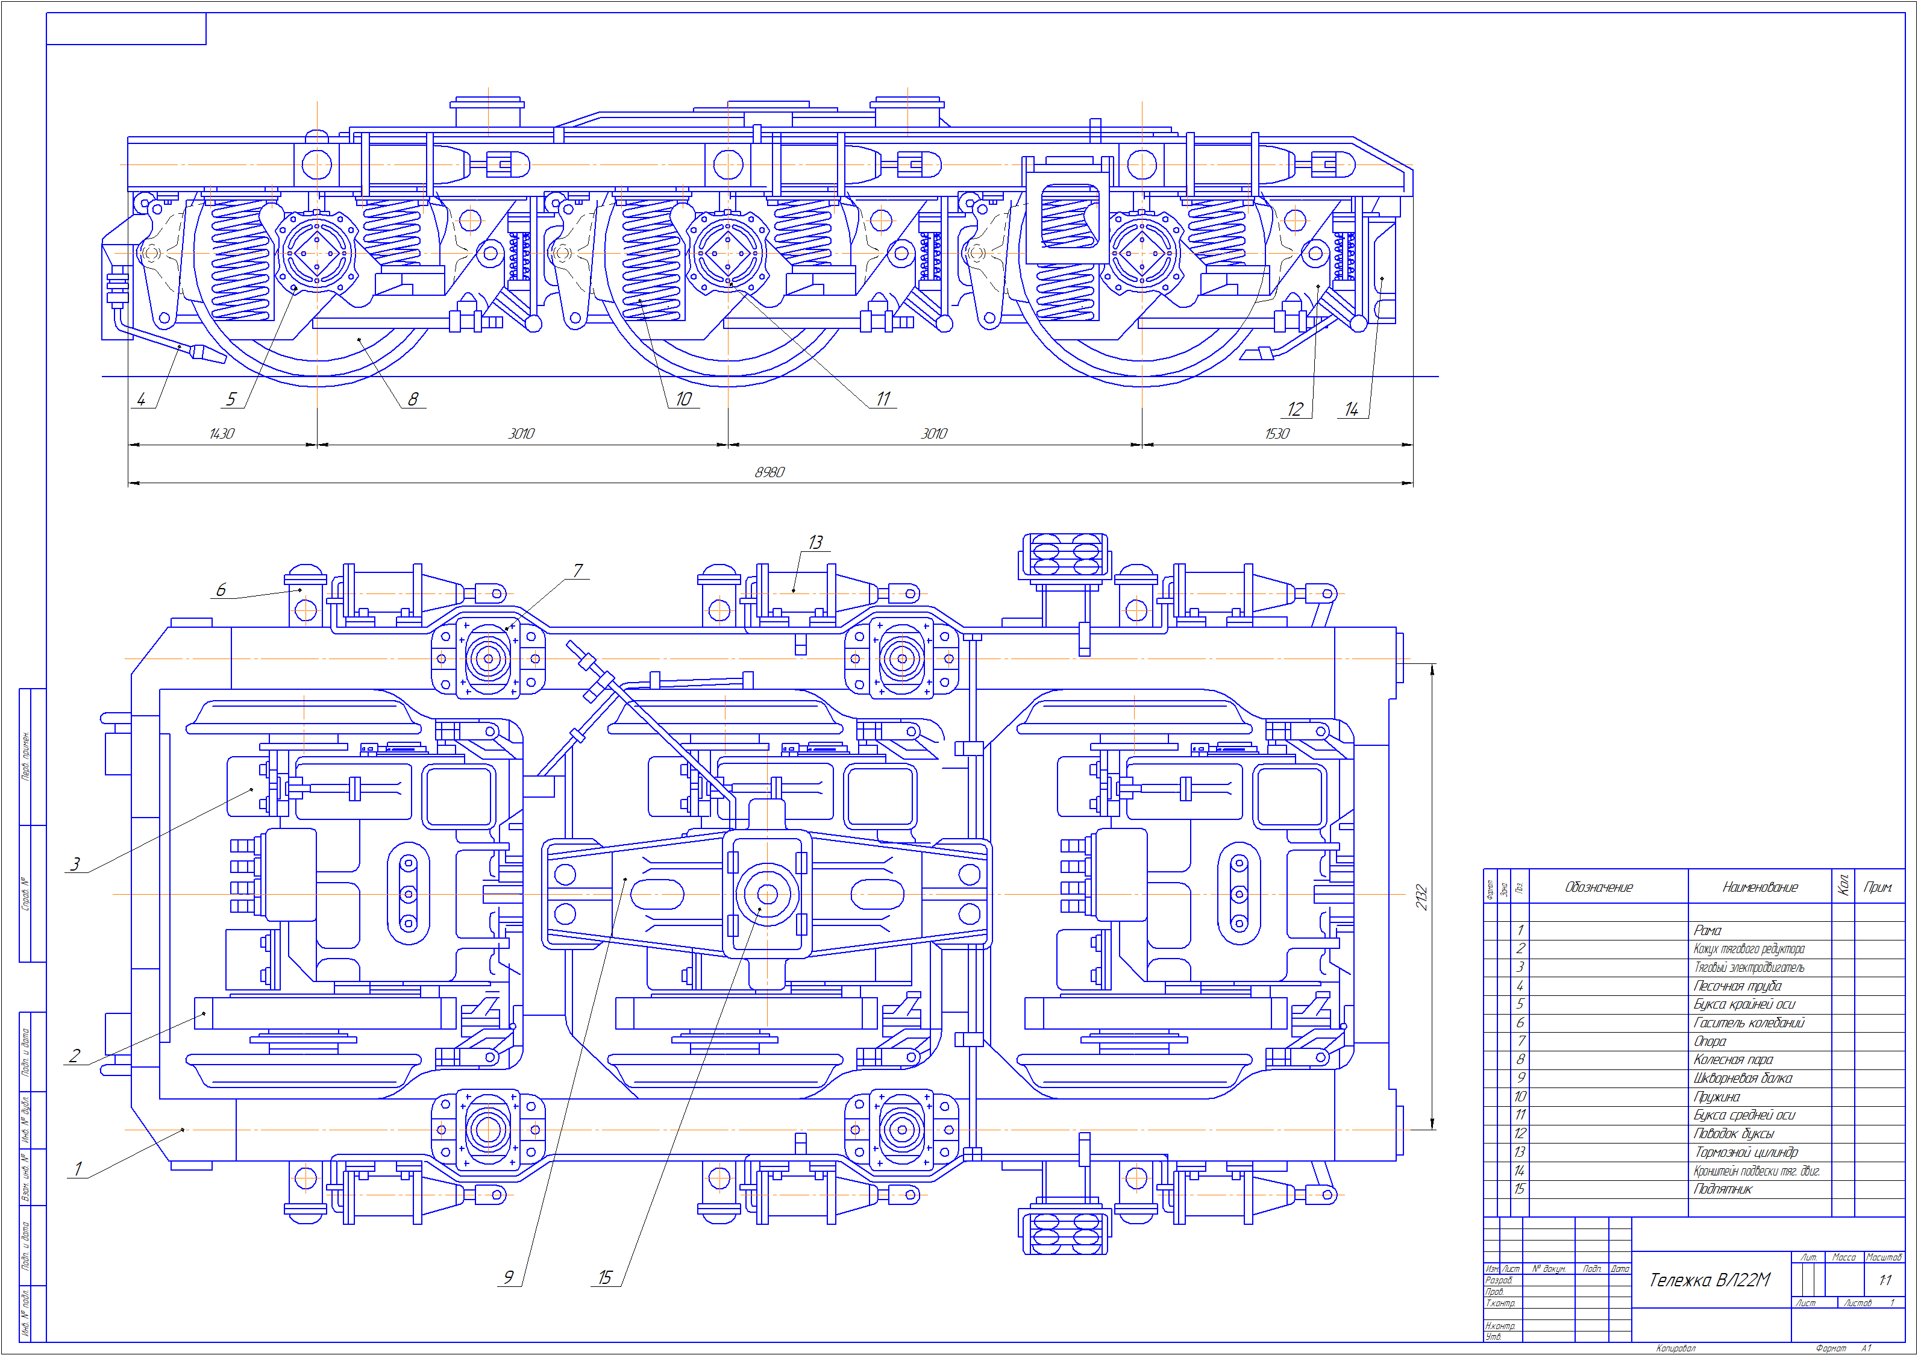Image resolution: width=1918 pixels, height=1355 pixels.
Task: Click 'Гаситель колебаний' entry in parts list
Action: point(1749,1024)
